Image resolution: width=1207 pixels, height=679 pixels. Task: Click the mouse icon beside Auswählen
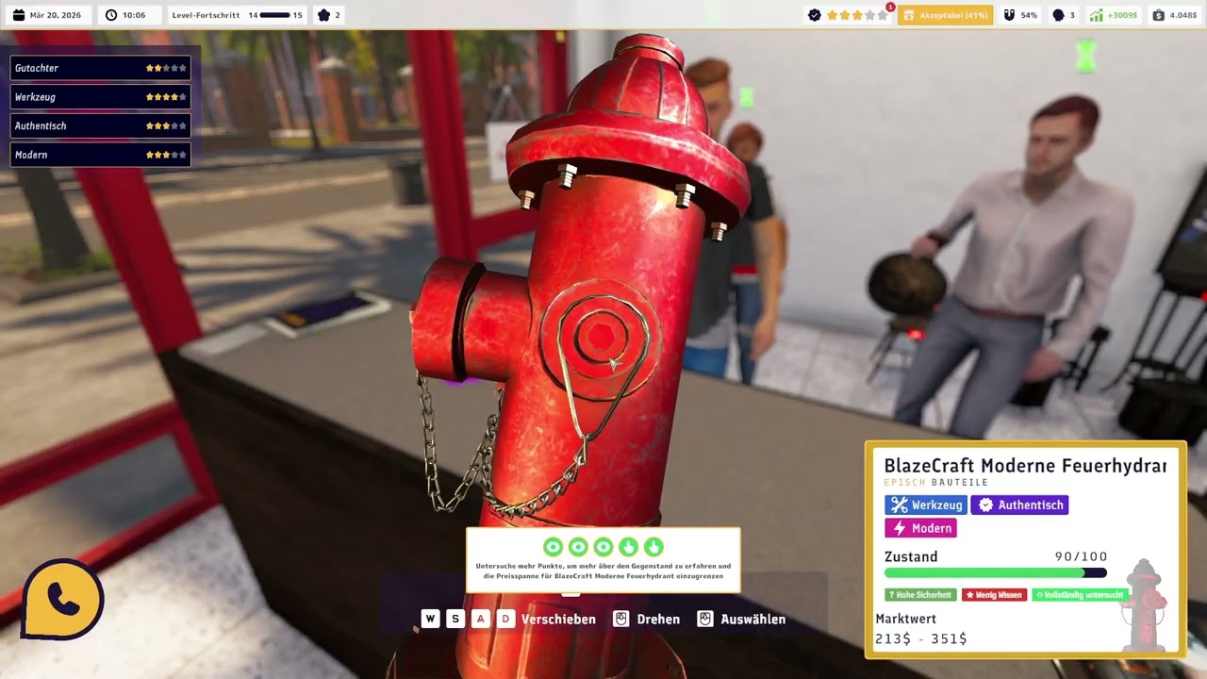point(705,619)
